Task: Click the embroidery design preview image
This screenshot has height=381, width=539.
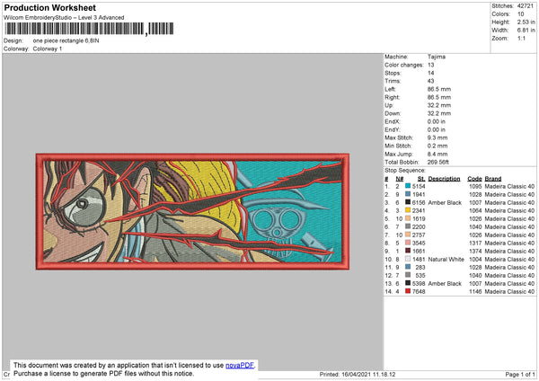Action: [x=192, y=211]
